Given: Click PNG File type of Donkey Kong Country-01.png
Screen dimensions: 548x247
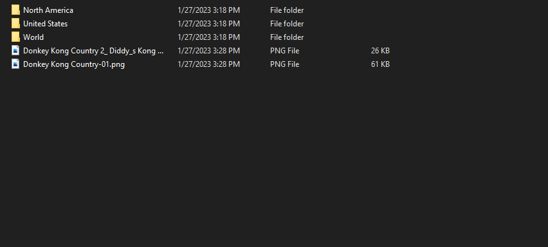Looking at the screenshot, I should (x=284, y=64).
